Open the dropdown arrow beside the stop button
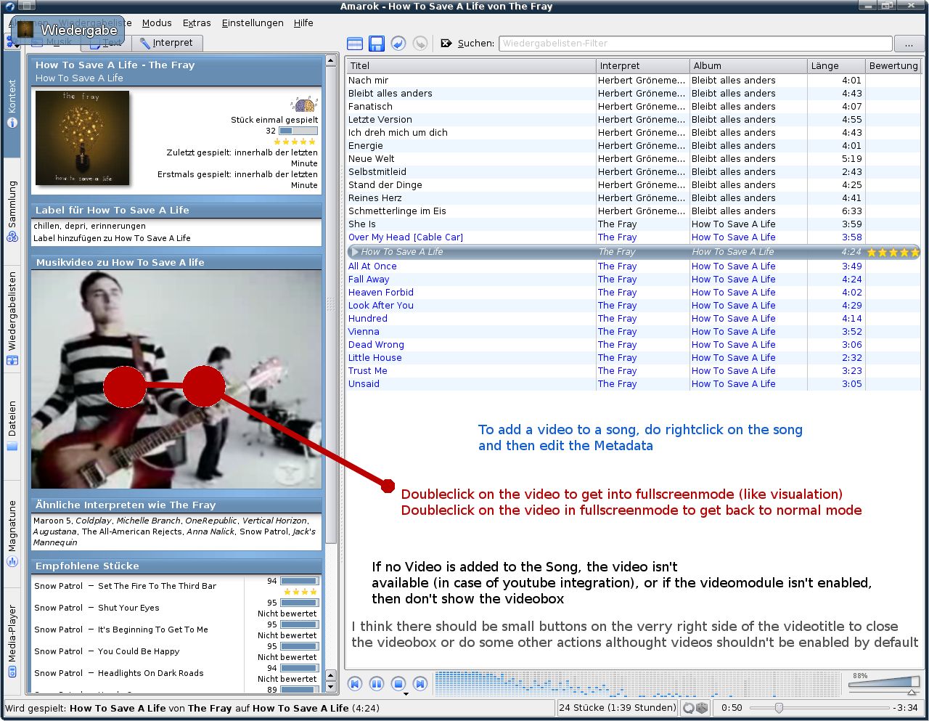 tap(406, 694)
